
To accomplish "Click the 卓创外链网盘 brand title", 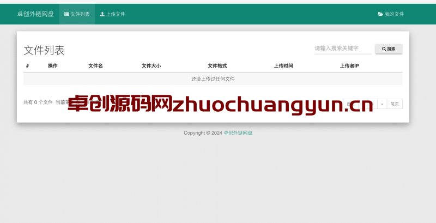I will coord(35,14).
